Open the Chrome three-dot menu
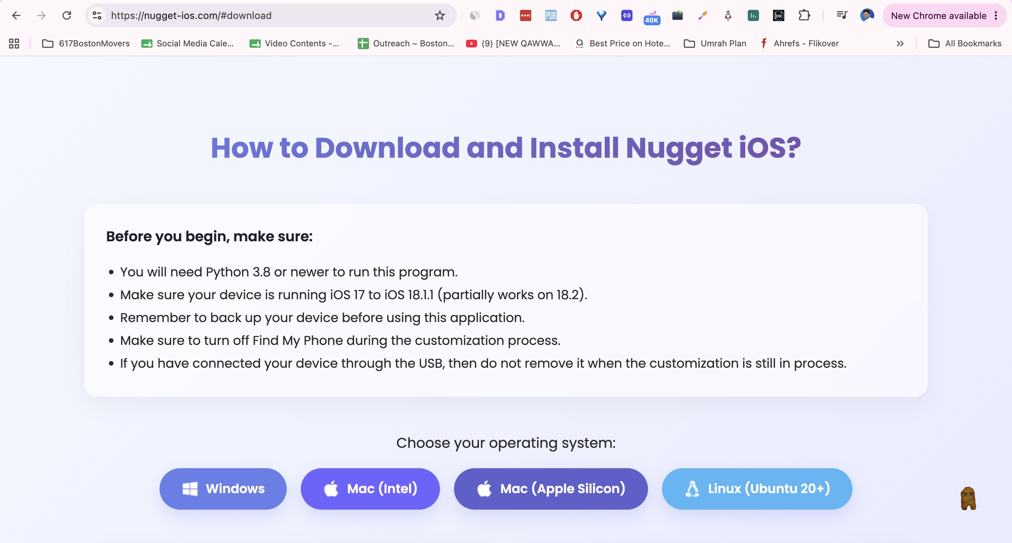The image size is (1012, 543). (x=995, y=15)
